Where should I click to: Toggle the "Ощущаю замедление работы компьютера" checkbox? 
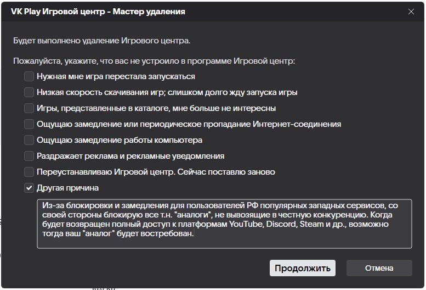point(29,140)
